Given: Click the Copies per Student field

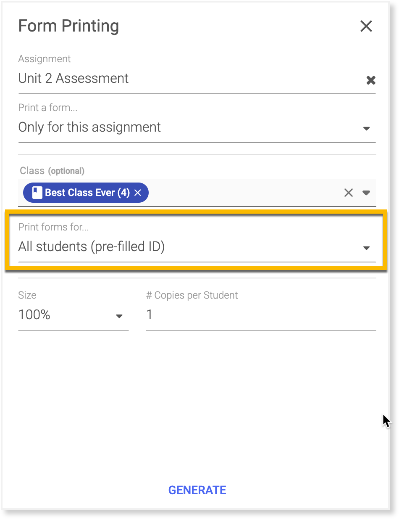Looking at the screenshot, I should (261, 315).
